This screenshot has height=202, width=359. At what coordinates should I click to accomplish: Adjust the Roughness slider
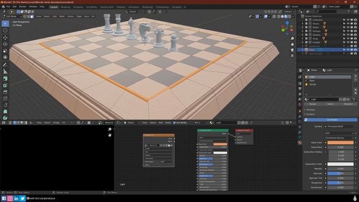tap(340, 183)
